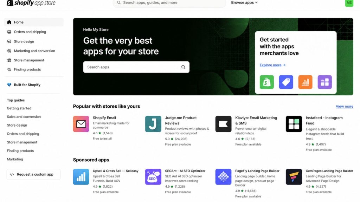
Task: Open the Store design guide under Top guides
Action: [x=17, y=125]
